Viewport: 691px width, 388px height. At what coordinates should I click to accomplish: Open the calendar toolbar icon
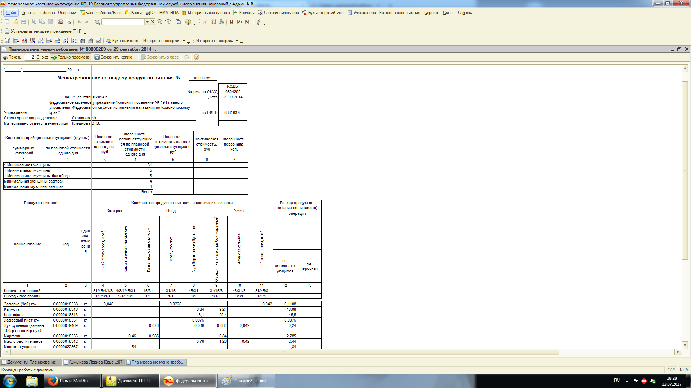(x=213, y=22)
